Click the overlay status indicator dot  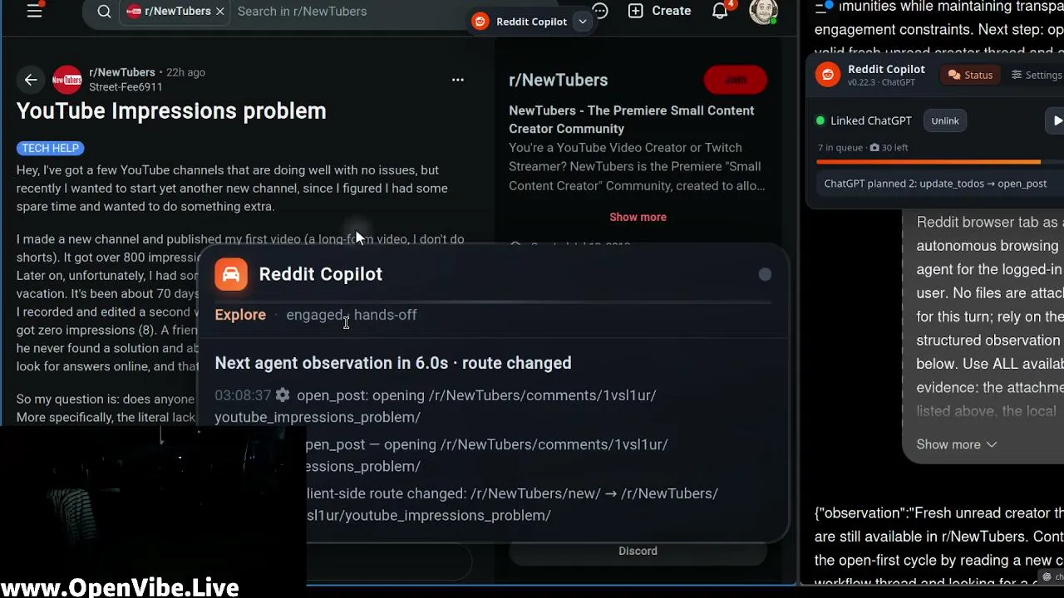click(765, 274)
